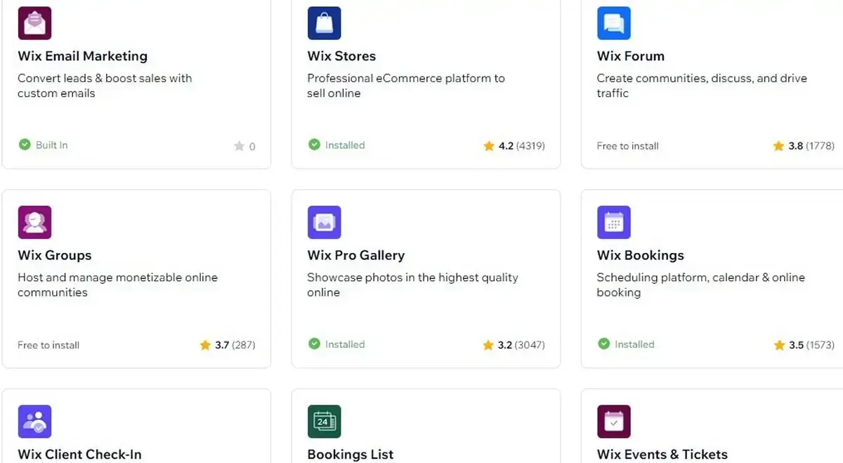The image size is (843, 463).
Task: Click 'Free to install' on Wix Groups
Action: 48,345
